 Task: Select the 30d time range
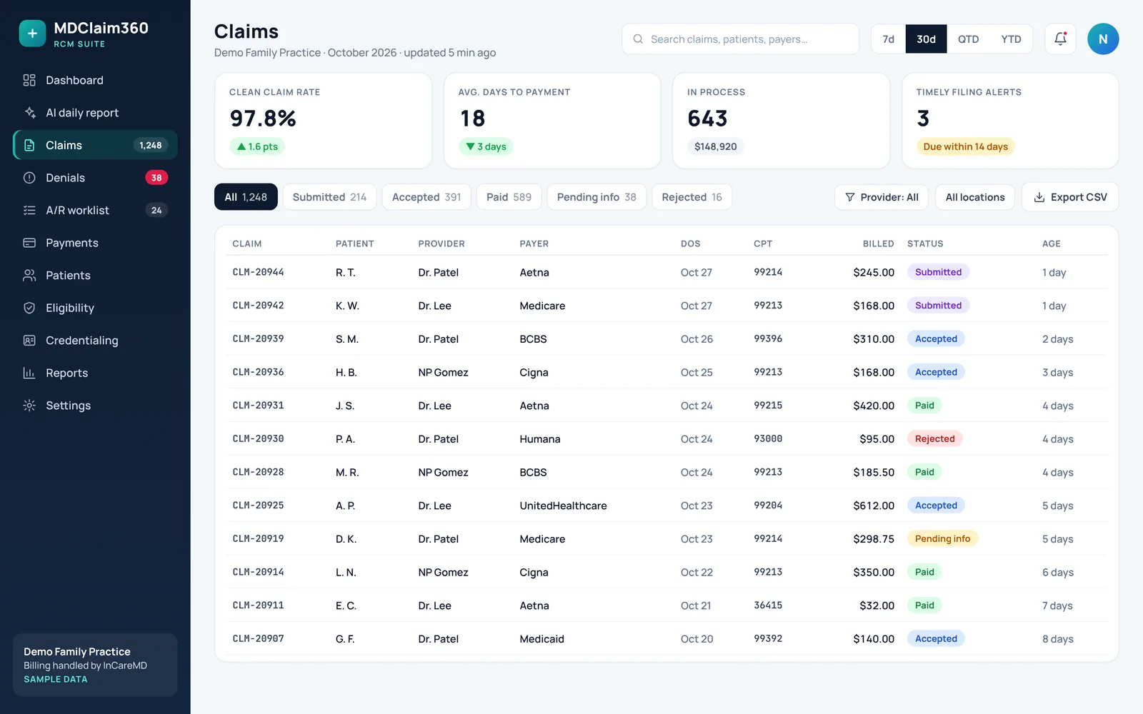(926, 39)
